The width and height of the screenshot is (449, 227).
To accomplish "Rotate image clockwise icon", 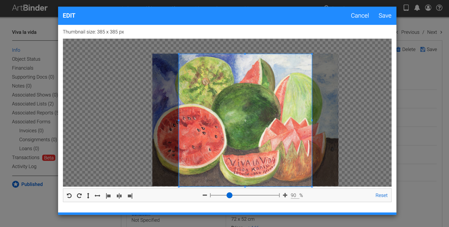I will (79, 196).
